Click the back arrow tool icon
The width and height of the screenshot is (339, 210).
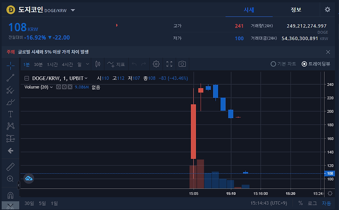tap(10, 151)
